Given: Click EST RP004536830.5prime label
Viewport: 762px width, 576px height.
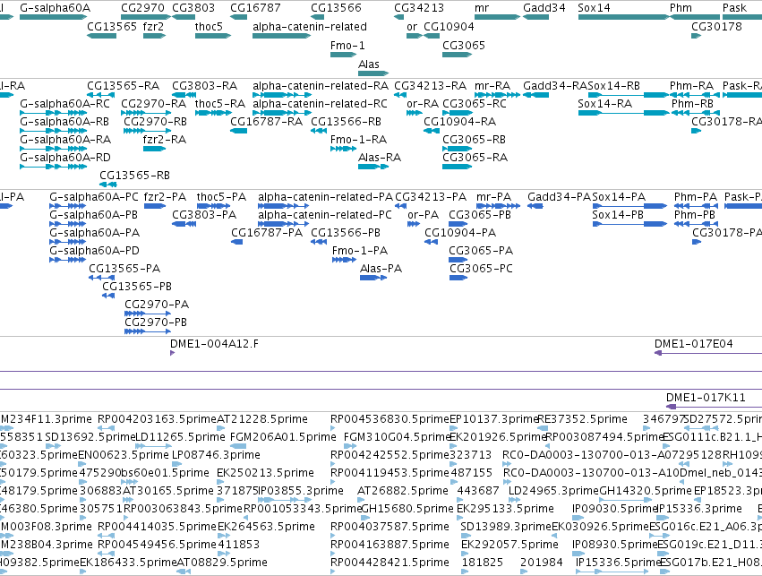Looking at the screenshot, I should point(390,419).
